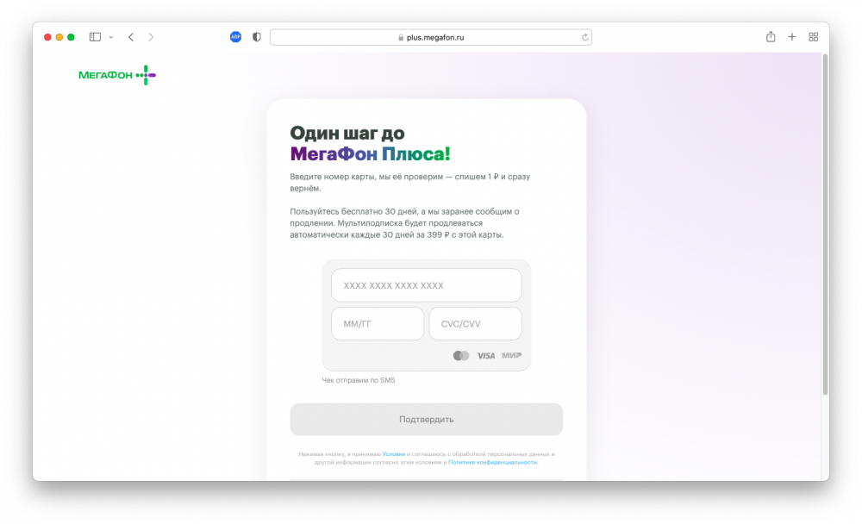Click the yellow minimize window button
Viewport: 862px width, 524px height.
coord(59,37)
